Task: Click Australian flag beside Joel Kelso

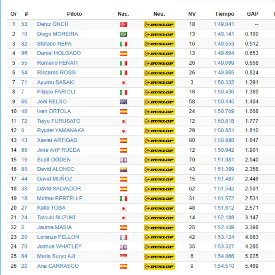Action: pyautogui.click(x=123, y=102)
